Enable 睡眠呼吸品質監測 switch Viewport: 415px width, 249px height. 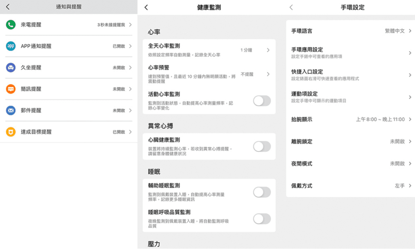[x=262, y=219]
